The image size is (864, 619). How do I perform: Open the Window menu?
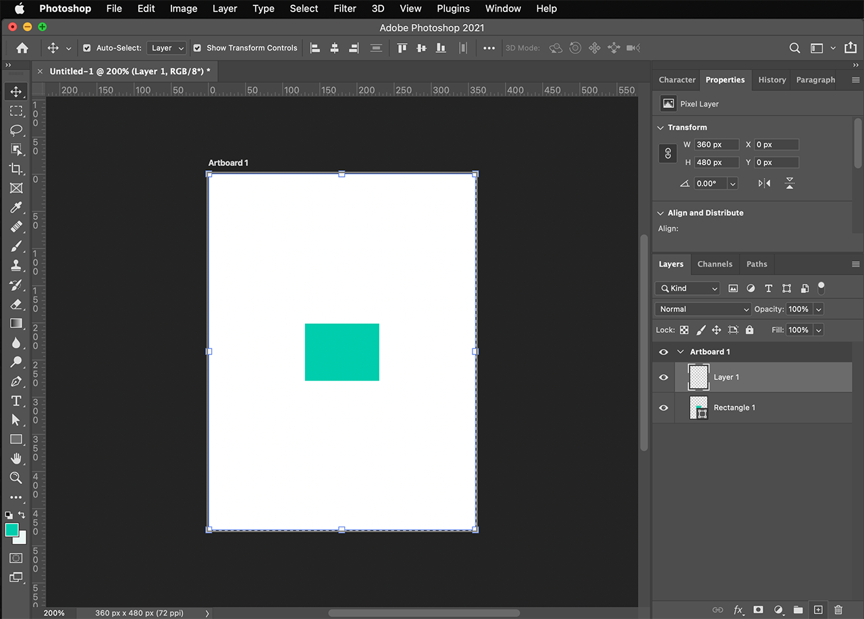coord(503,9)
